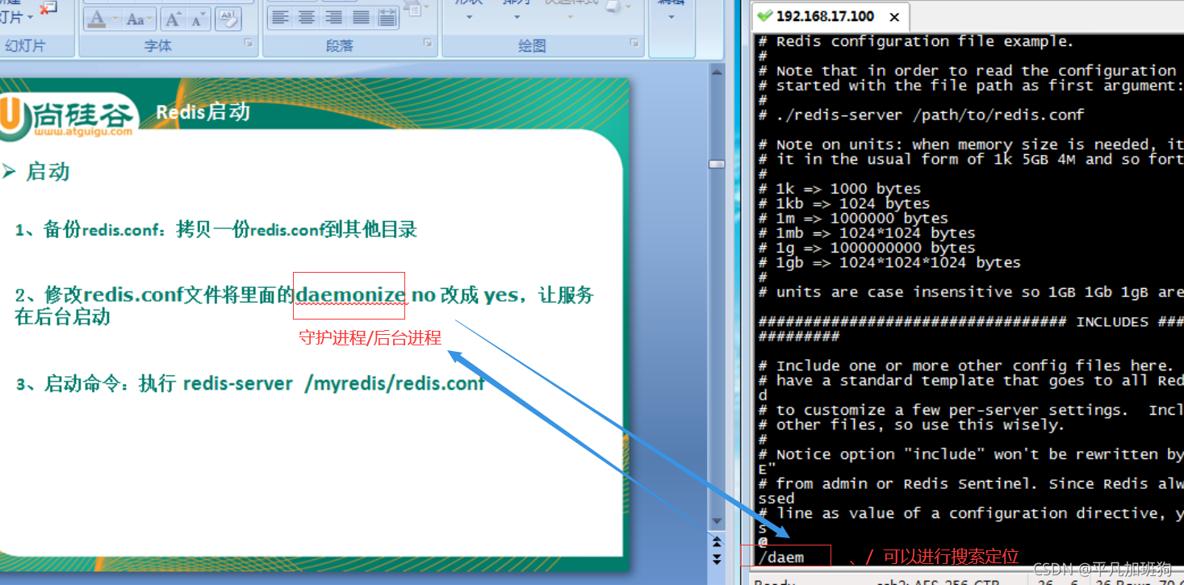Click the delete slide icon
Image resolution: width=1184 pixels, height=585 pixels.
pyautogui.click(x=48, y=8)
